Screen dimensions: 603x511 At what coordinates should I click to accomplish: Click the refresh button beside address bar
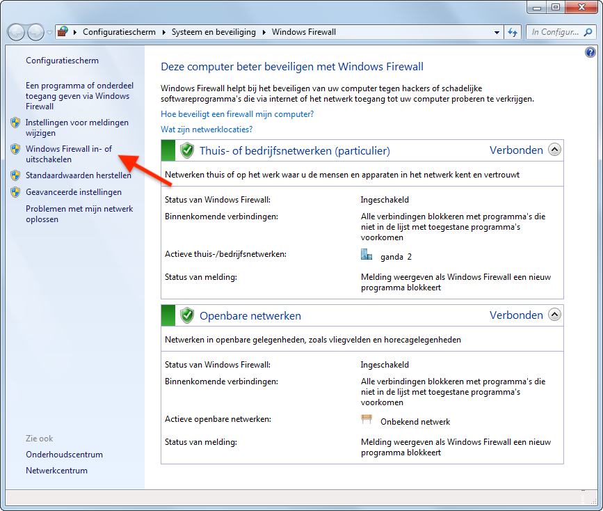click(513, 32)
